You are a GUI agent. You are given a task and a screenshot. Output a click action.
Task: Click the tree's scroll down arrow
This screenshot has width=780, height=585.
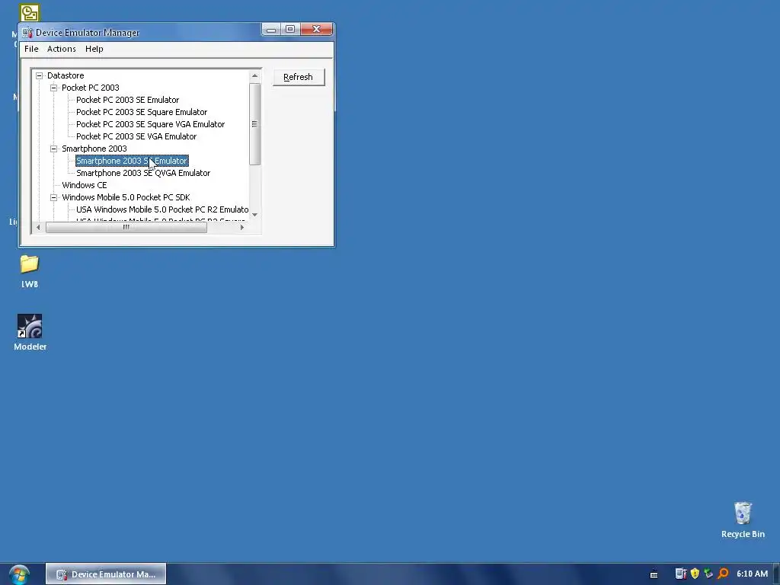(x=254, y=214)
